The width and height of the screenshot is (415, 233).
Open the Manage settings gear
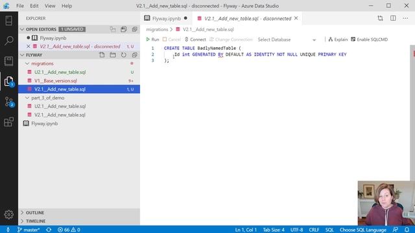point(8,214)
